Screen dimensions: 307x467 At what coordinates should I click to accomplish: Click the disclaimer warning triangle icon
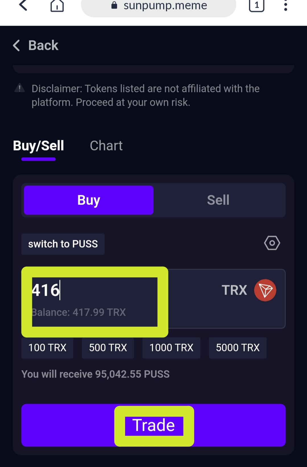(19, 88)
